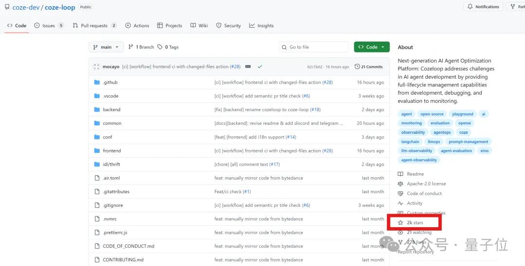
Task: Open the backend folder
Action: point(111,110)
